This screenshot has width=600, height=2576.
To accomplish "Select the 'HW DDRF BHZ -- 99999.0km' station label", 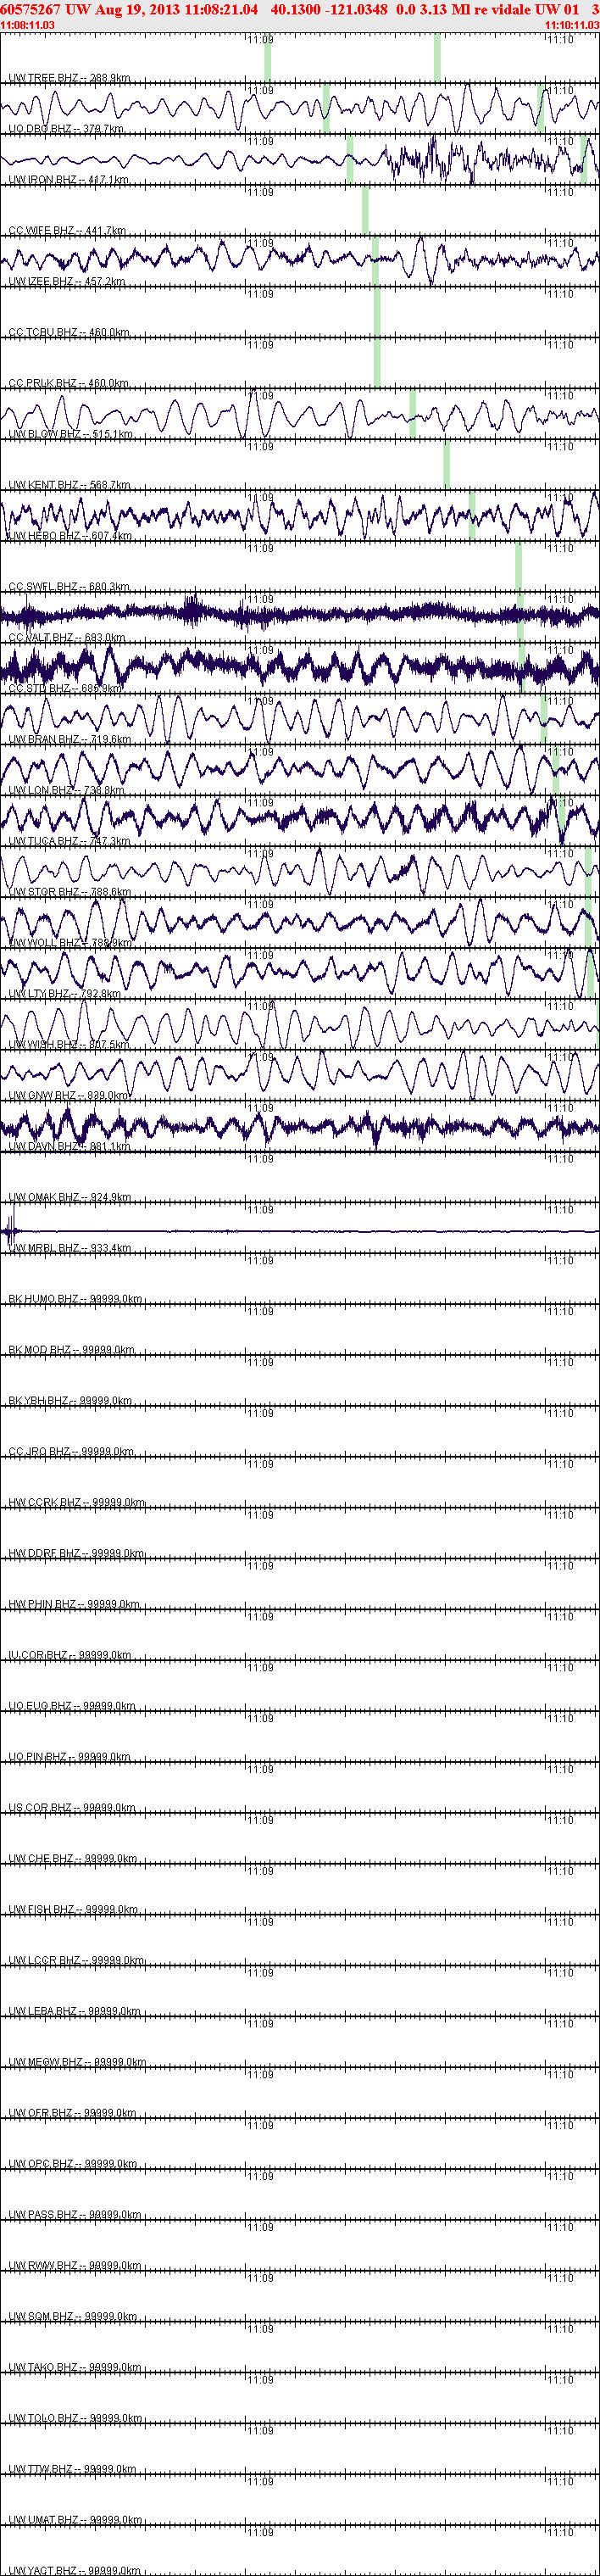I will click(77, 1555).
